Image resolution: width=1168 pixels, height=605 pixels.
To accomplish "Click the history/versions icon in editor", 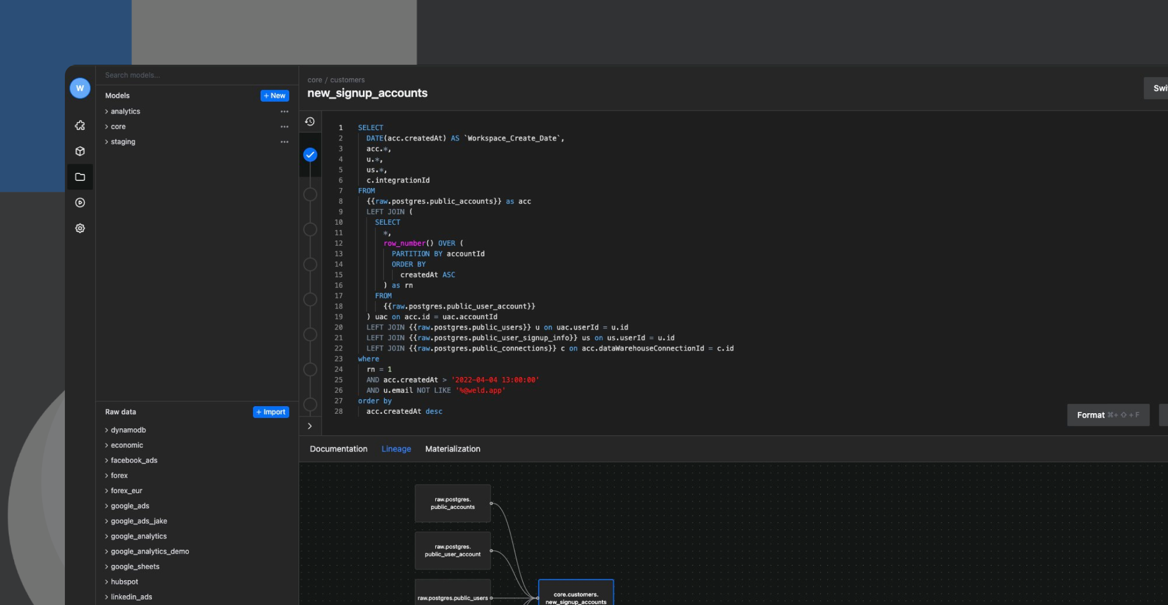I will (x=310, y=121).
